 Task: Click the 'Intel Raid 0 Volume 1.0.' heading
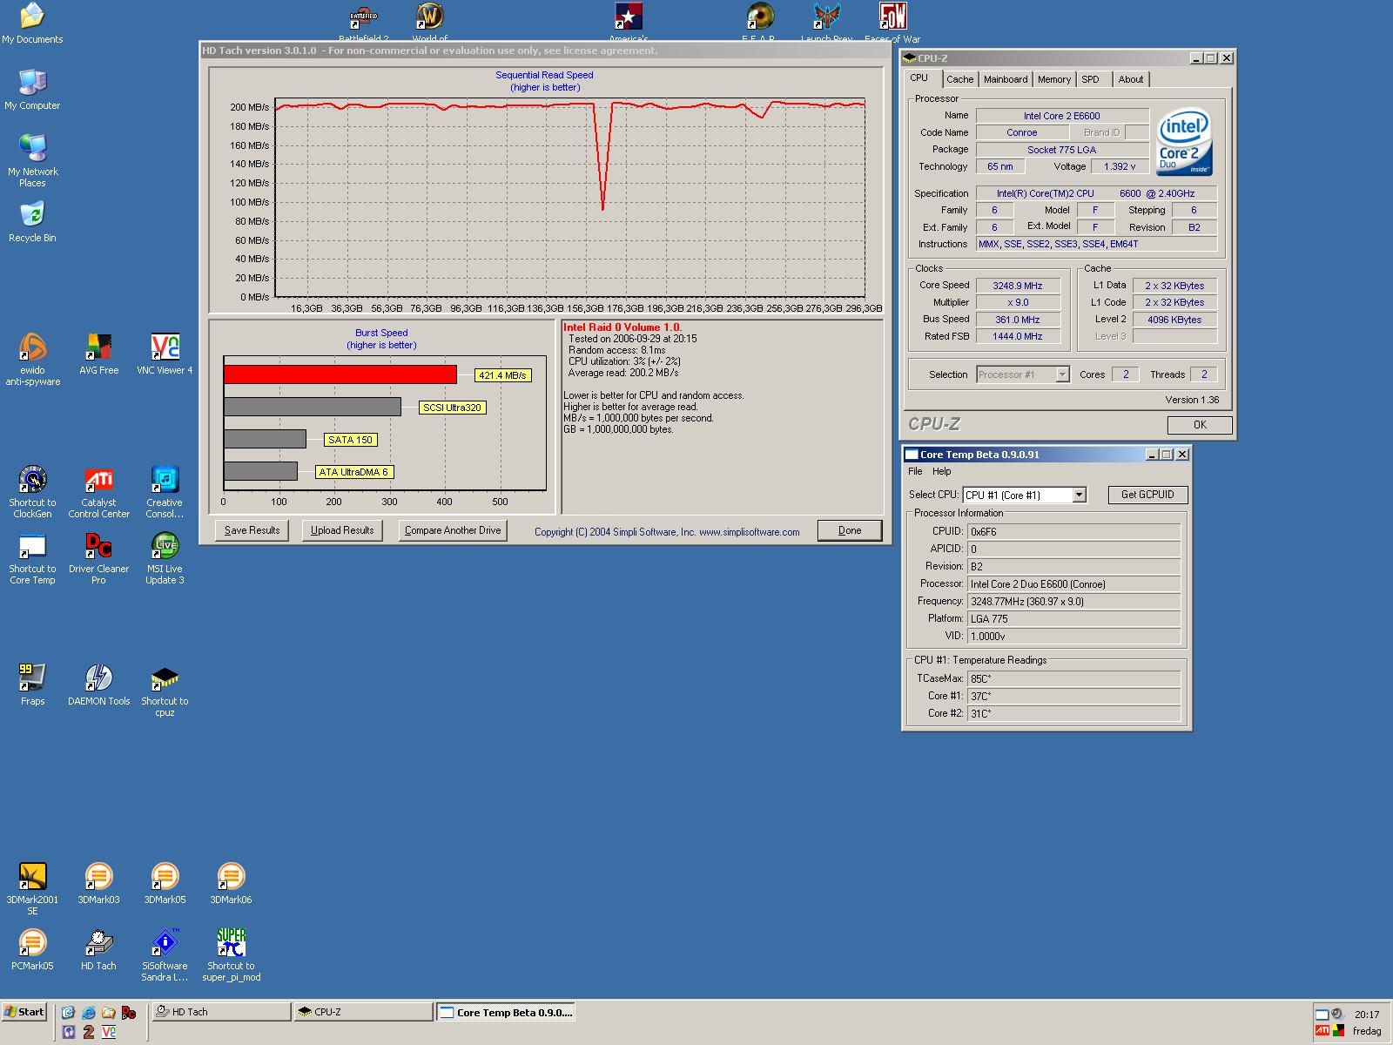pyautogui.click(x=622, y=327)
